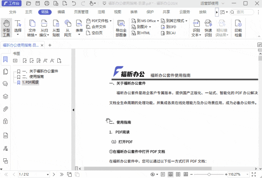Close the 福昕办公使用指南 document tab

[x=42, y=45]
